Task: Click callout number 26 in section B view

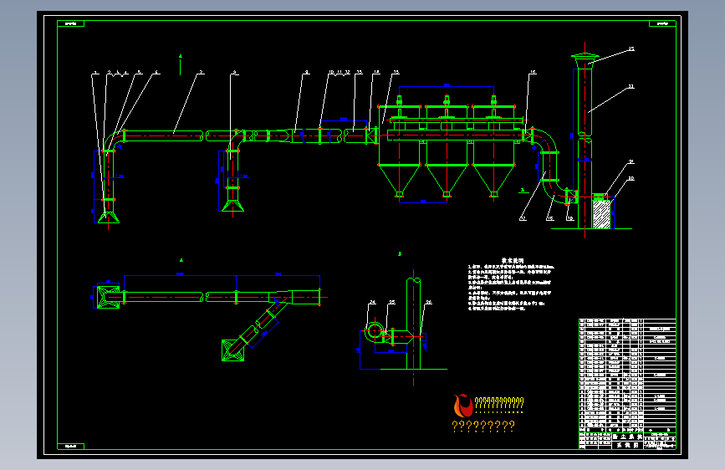Action: click(x=429, y=303)
